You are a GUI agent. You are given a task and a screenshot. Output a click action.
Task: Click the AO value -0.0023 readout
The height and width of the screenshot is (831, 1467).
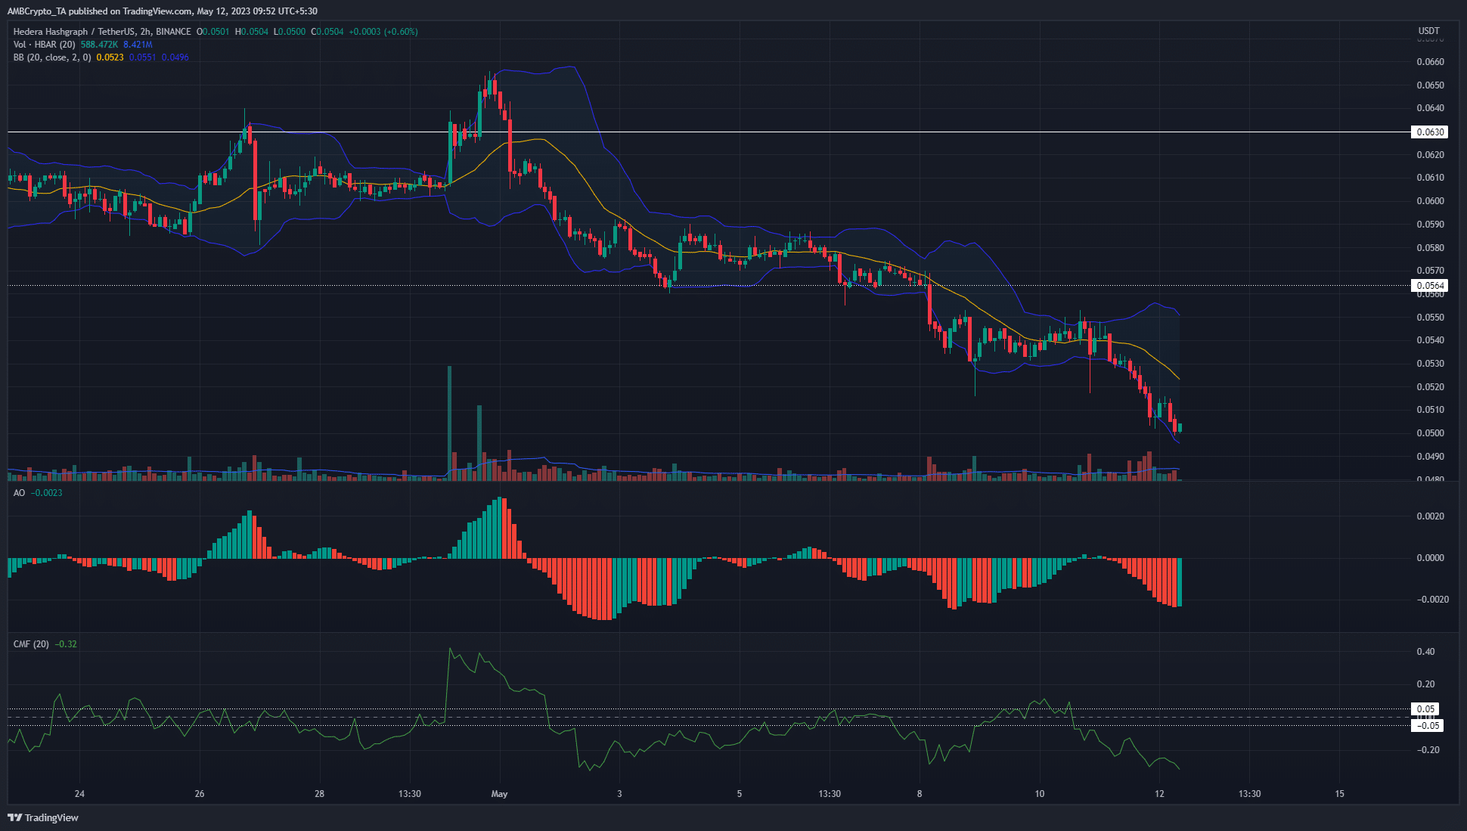tap(48, 493)
